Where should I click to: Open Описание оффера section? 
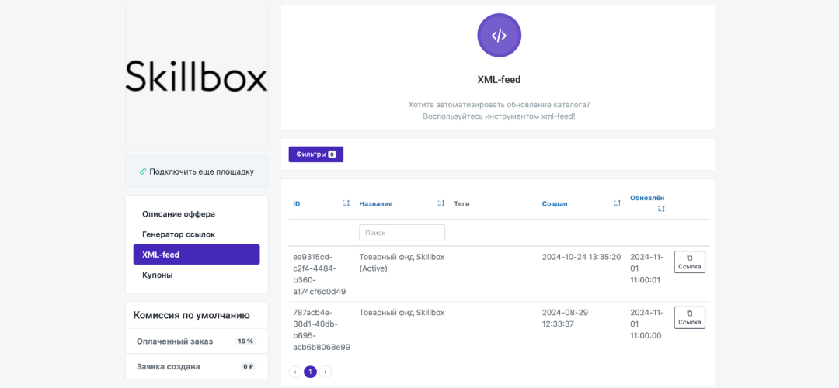(179, 213)
